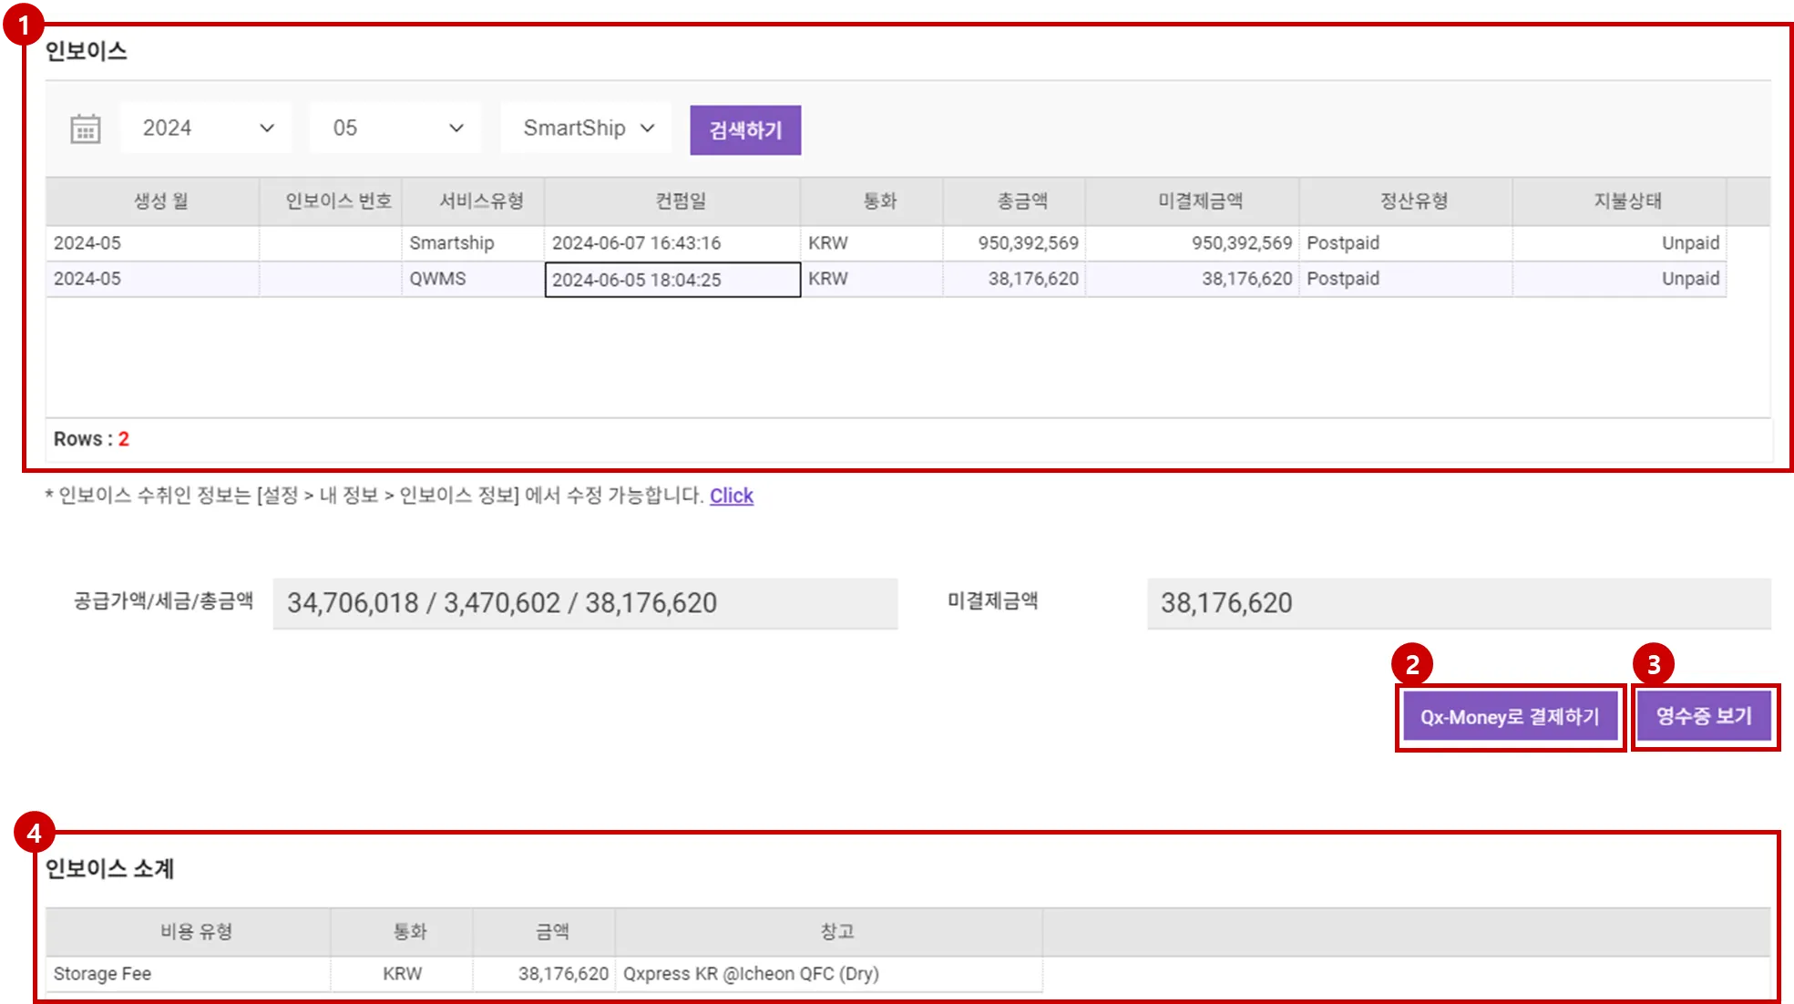The width and height of the screenshot is (1794, 1004).
Task: Select the Smartship invoice row
Action: click(451, 243)
